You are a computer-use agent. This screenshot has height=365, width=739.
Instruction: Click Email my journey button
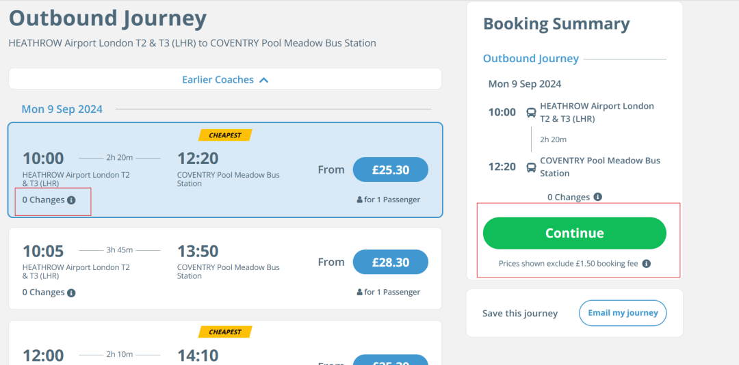tap(622, 313)
